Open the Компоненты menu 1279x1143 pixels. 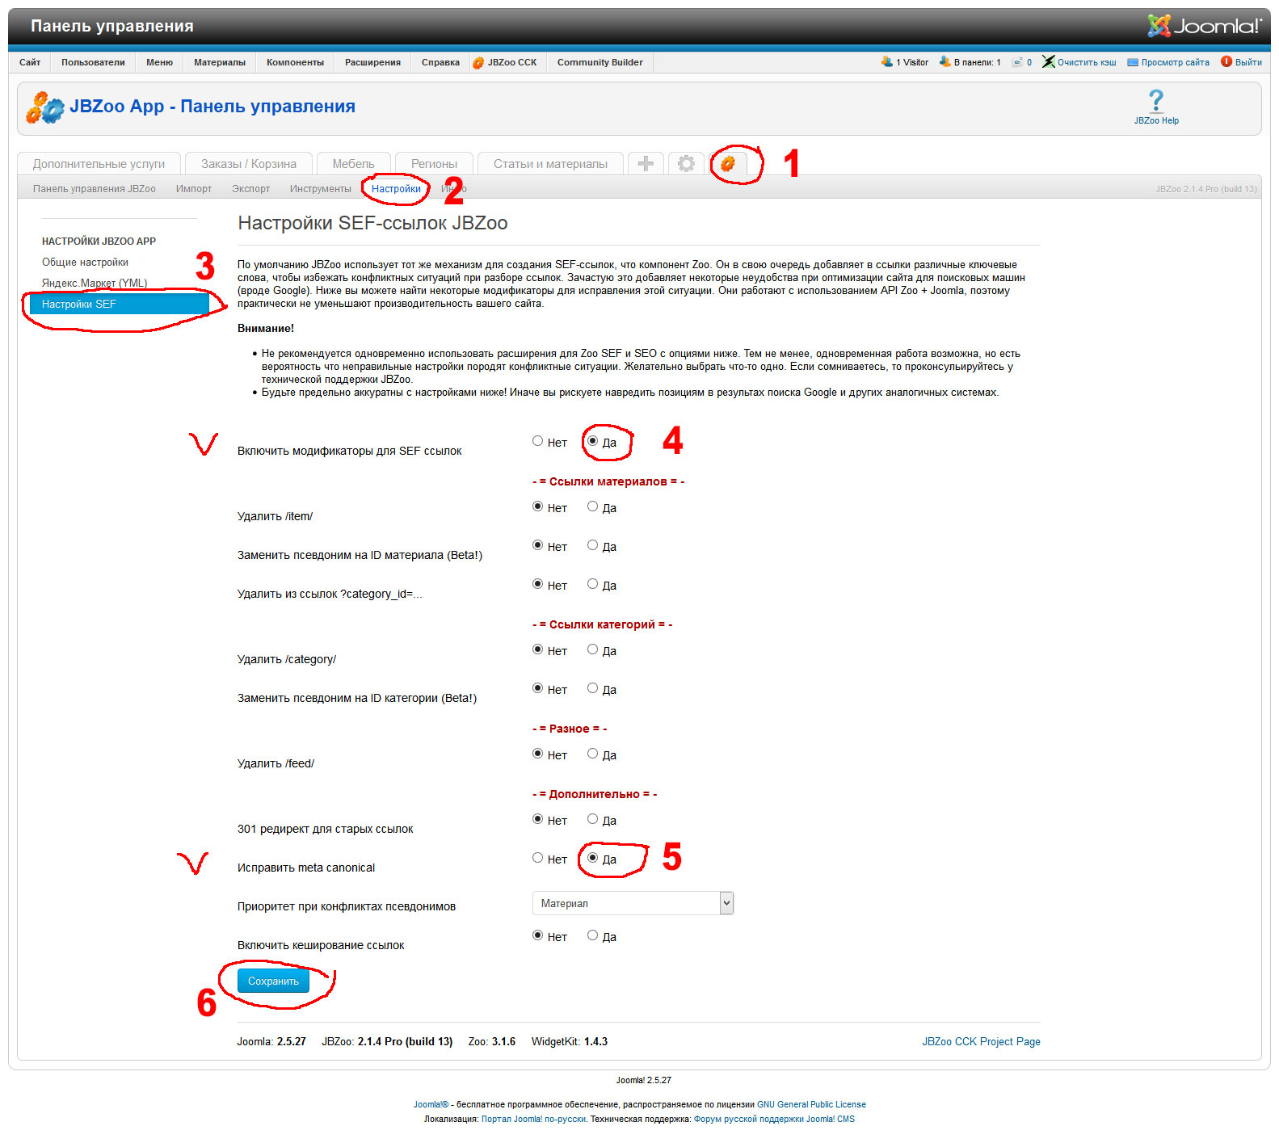coord(295,62)
